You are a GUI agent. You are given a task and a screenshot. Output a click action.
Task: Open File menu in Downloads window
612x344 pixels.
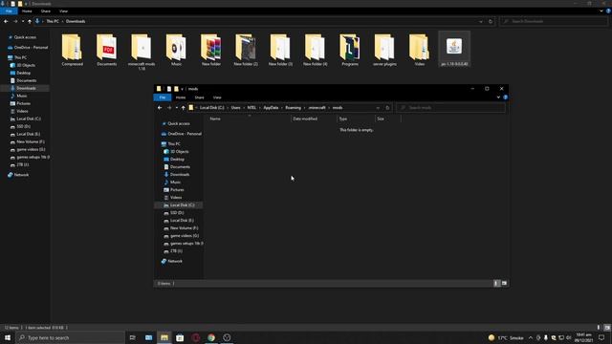click(x=9, y=11)
